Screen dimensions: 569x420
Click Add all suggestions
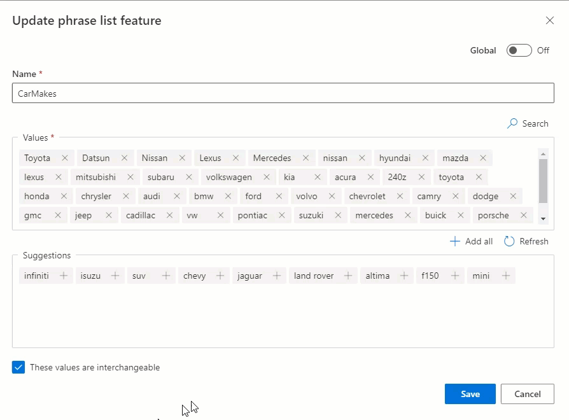click(471, 241)
